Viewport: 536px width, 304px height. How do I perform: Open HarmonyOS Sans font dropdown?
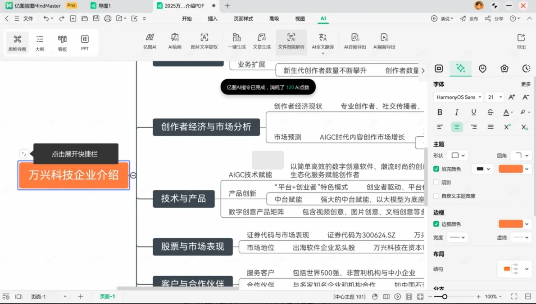coord(458,97)
